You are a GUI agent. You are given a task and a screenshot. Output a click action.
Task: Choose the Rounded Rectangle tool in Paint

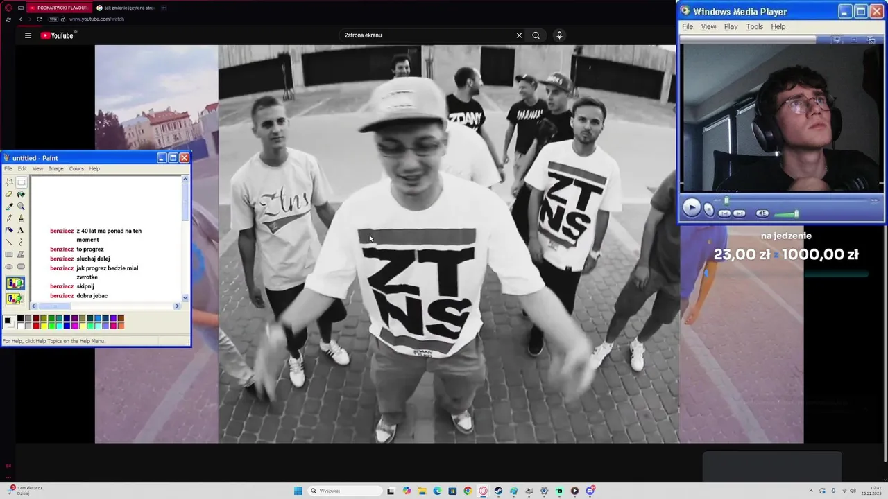point(22,266)
